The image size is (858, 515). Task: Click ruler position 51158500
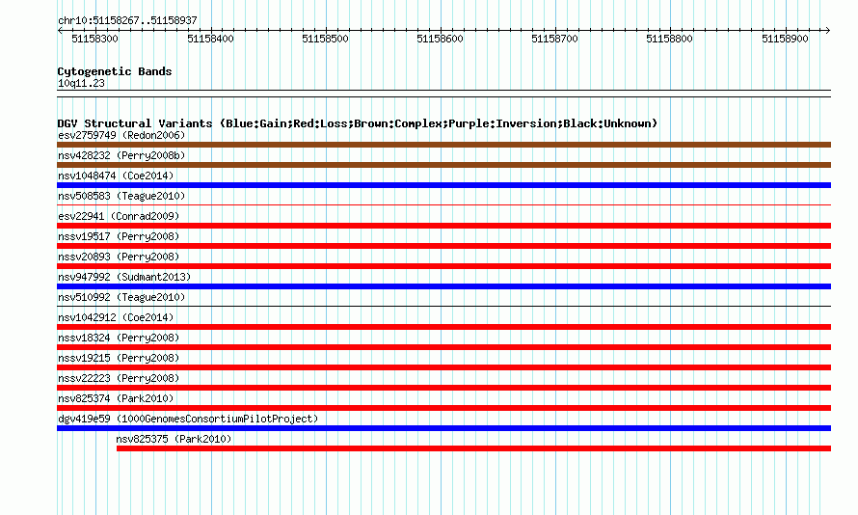(326, 39)
